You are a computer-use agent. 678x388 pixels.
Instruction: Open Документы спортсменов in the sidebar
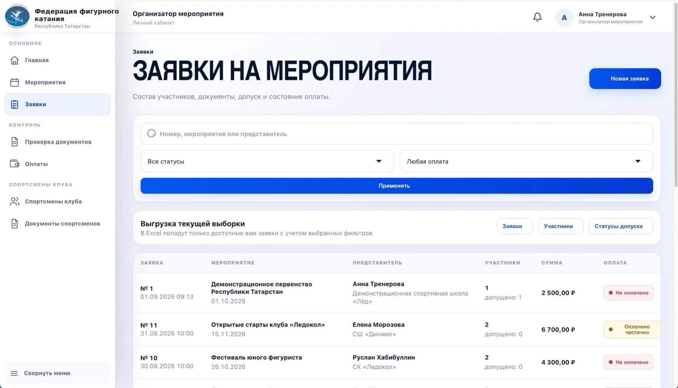coord(57,224)
